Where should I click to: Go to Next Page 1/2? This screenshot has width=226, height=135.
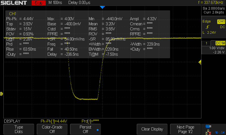click(185, 129)
